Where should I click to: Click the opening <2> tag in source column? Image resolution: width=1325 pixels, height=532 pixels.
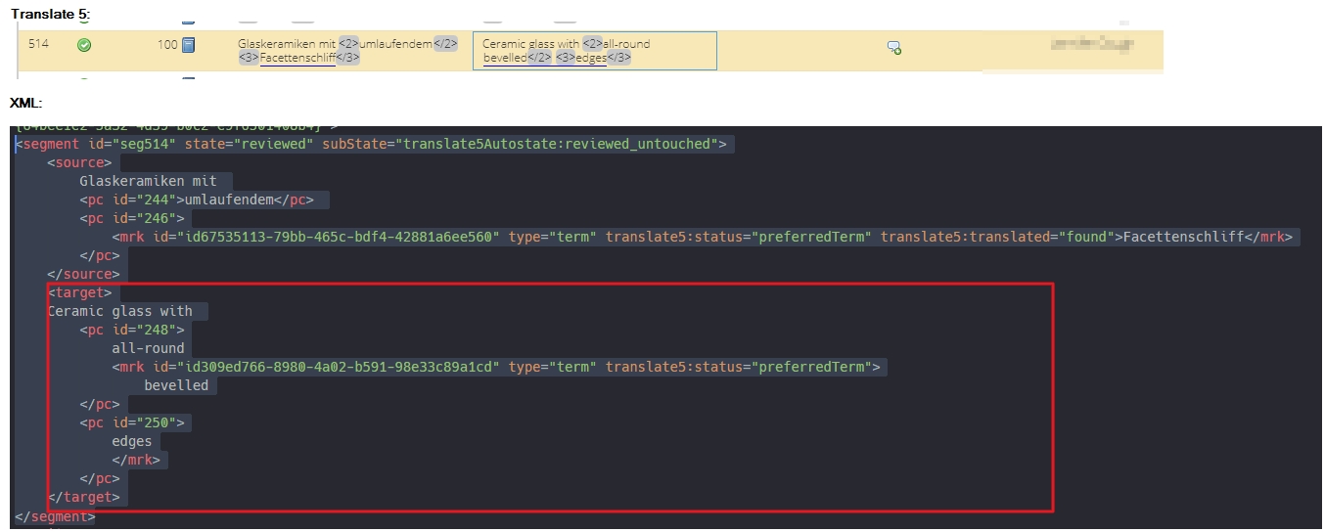(348, 44)
